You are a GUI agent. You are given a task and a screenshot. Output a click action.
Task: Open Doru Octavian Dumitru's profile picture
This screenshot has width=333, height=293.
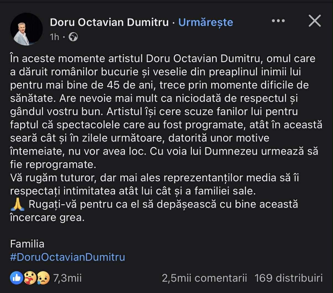coord(27,29)
